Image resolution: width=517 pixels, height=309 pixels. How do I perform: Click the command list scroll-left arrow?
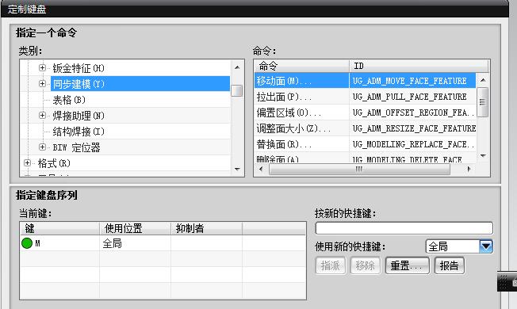261,170
